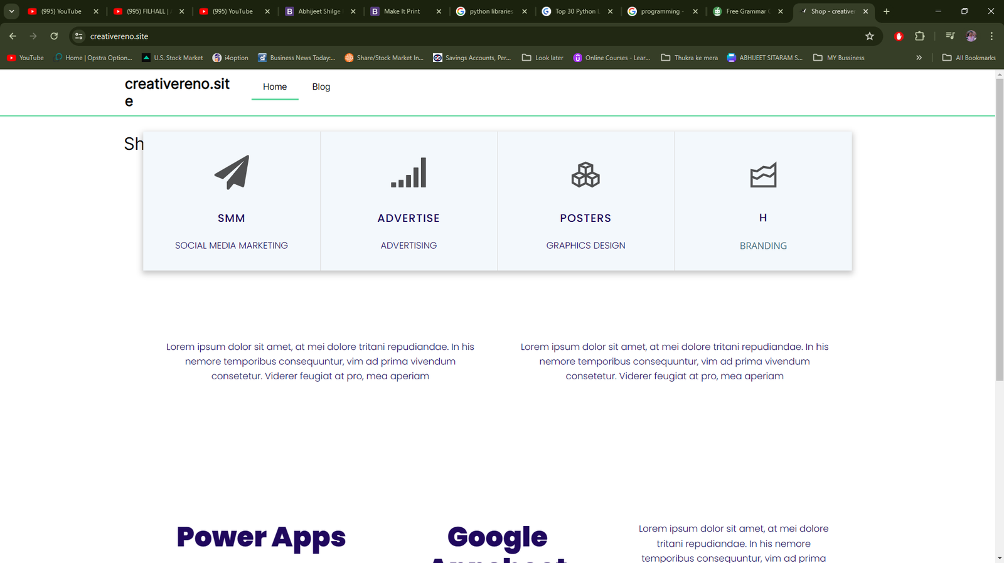This screenshot has height=563, width=1004.
Task: Reload the current page
Action: click(x=54, y=36)
